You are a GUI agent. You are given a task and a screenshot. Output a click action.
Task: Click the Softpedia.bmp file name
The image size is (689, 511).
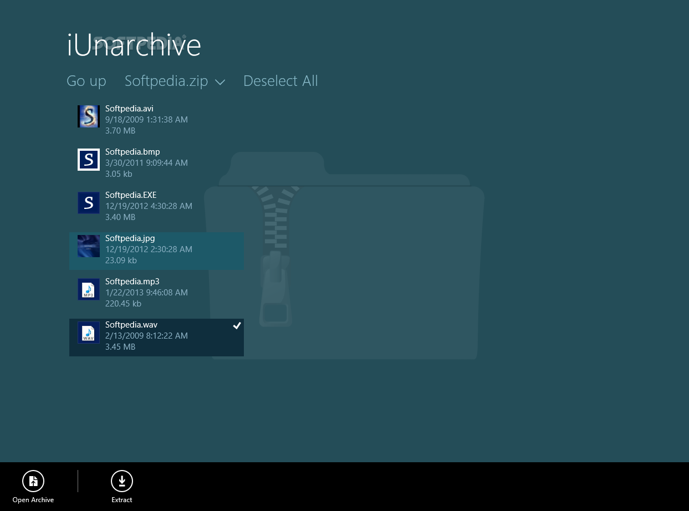pyautogui.click(x=132, y=152)
